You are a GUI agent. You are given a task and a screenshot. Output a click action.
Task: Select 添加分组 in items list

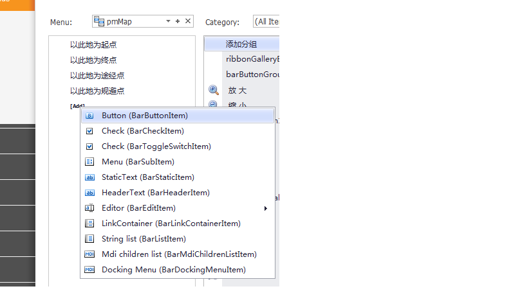pyautogui.click(x=242, y=44)
